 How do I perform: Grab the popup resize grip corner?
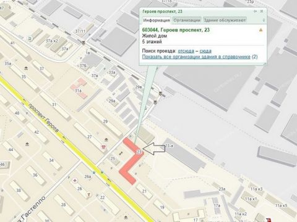tap(265, 64)
